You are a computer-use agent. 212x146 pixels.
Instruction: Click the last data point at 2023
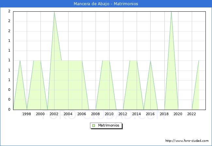(x=199, y=61)
